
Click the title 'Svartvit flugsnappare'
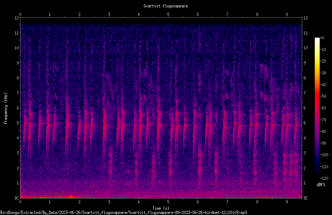point(166,6)
